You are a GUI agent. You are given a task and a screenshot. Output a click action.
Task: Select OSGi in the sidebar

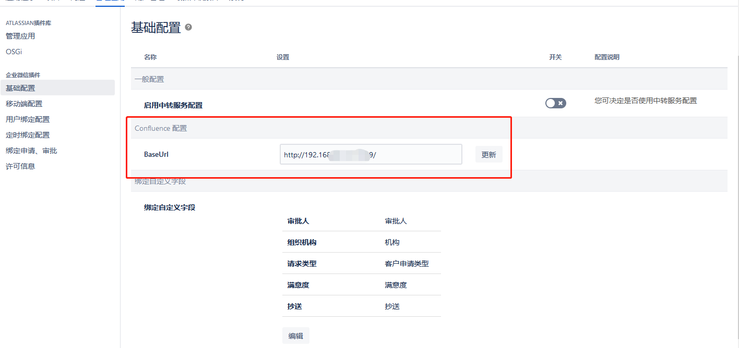14,52
